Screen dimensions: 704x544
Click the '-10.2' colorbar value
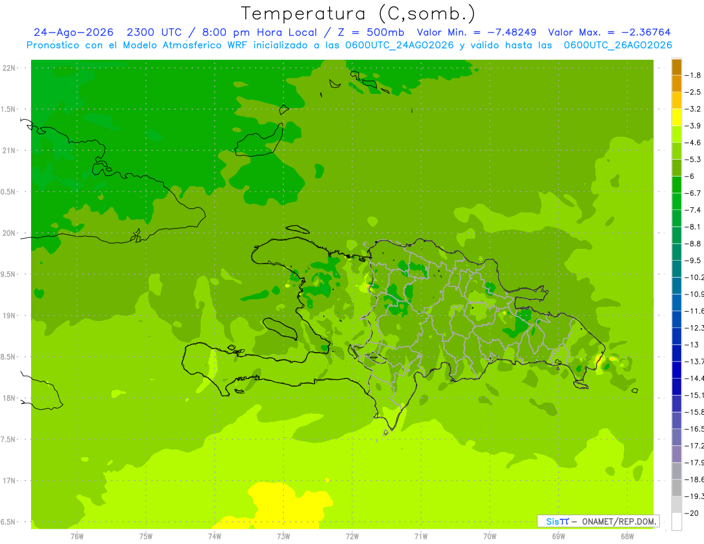pos(694,278)
